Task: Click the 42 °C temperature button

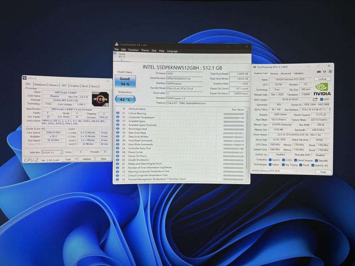Action: (x=125, y=100)
